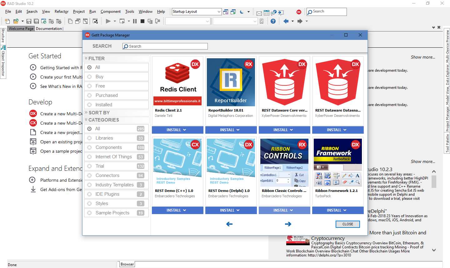Click the calendar icon in top toolbar

(x=267, y=13)
